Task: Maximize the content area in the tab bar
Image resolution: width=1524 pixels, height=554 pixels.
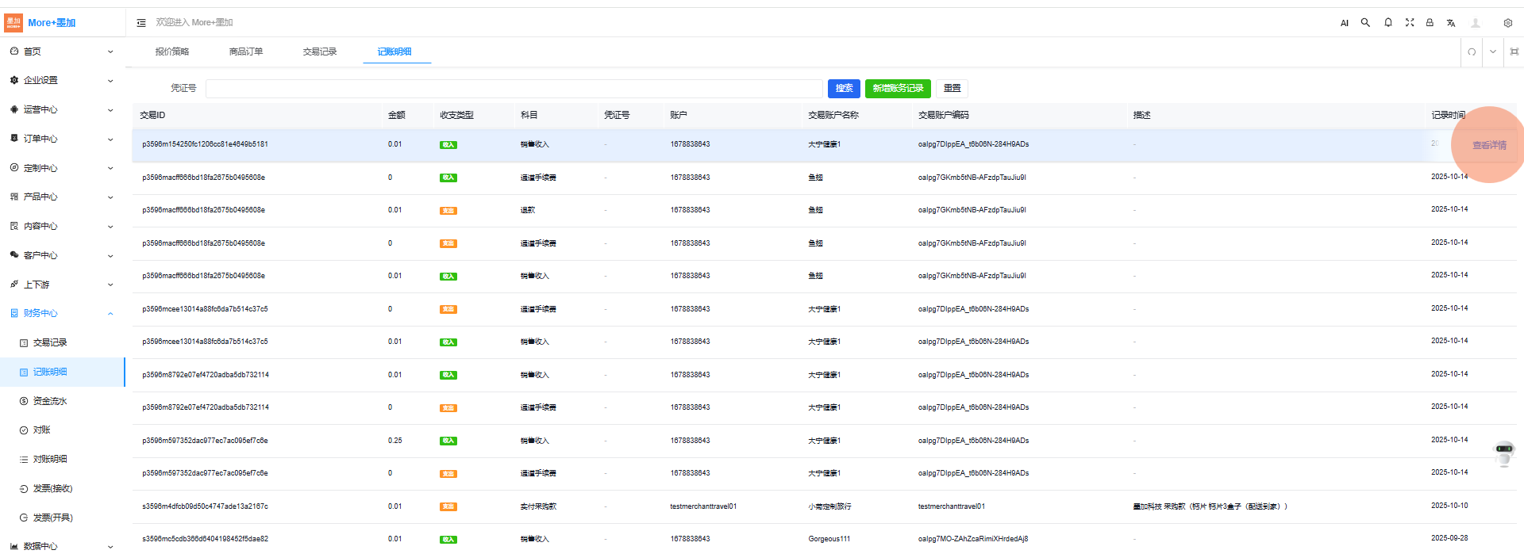Action: coord(1514,52)
